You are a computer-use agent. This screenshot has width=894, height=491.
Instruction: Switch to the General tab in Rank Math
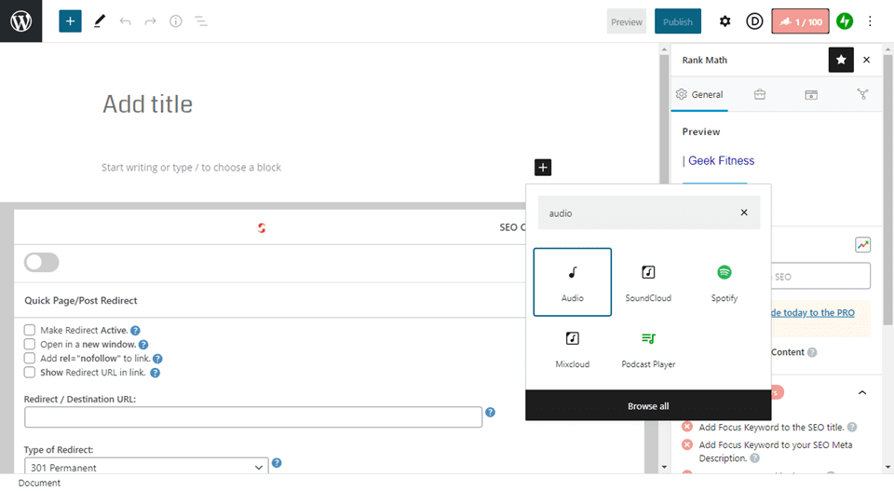(699, 95)
